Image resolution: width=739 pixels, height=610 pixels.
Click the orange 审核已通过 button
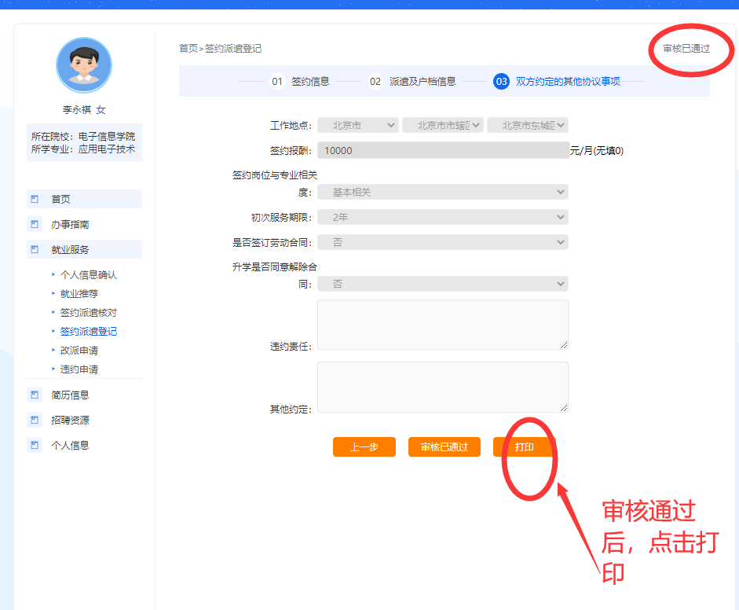click(444, 447)
